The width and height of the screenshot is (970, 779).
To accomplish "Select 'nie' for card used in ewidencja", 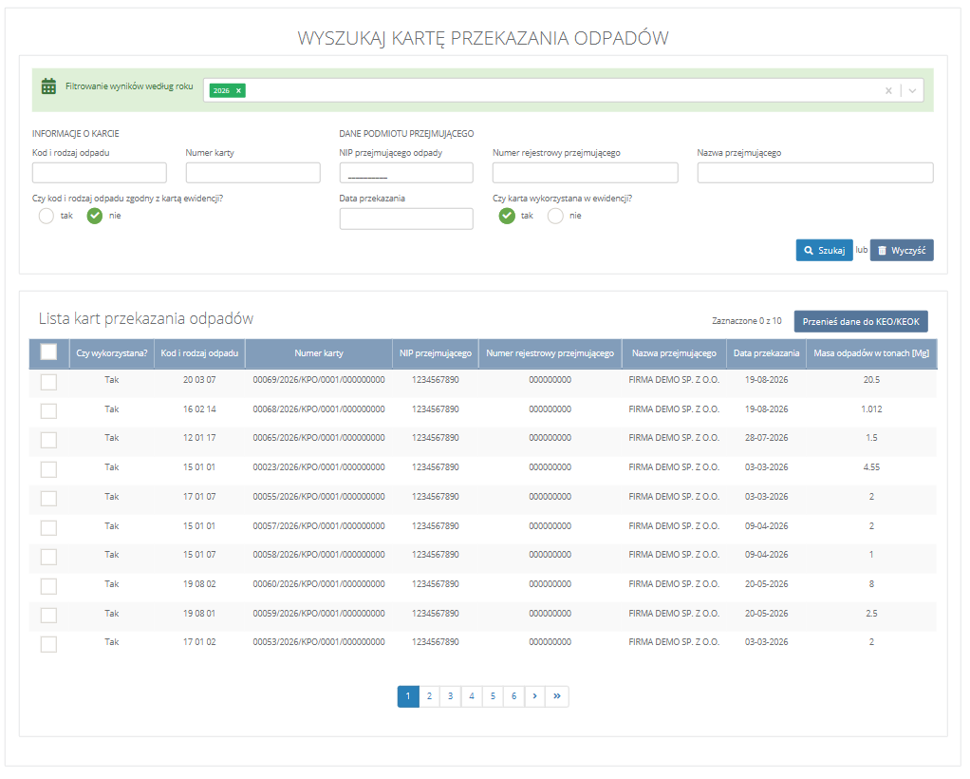I will tap(555, 216).
